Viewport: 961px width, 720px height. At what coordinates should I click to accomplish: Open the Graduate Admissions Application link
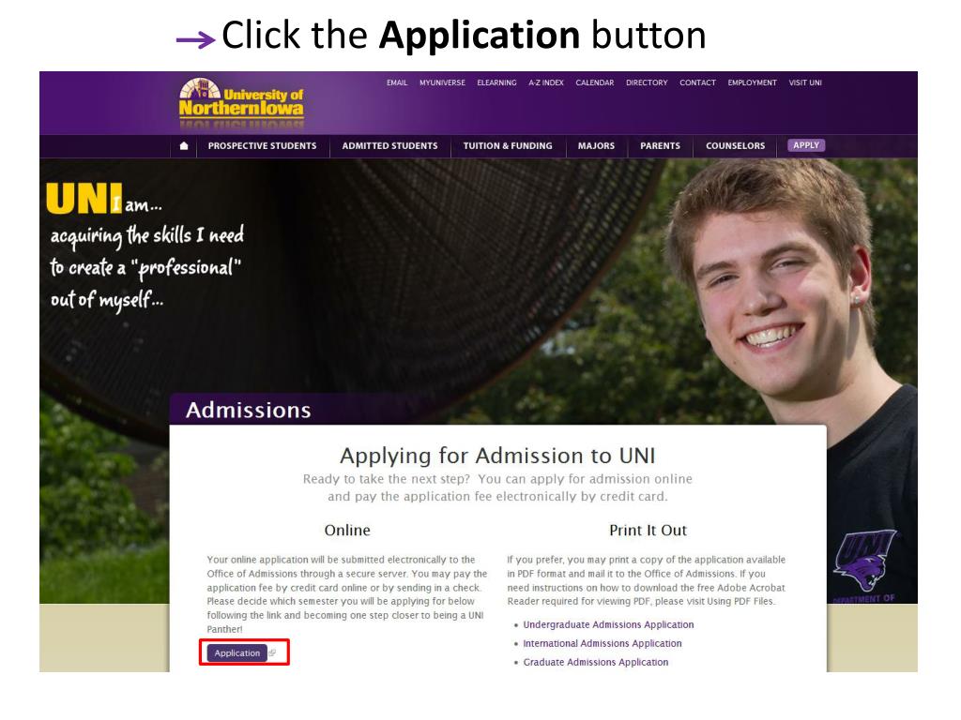point(595,663)
